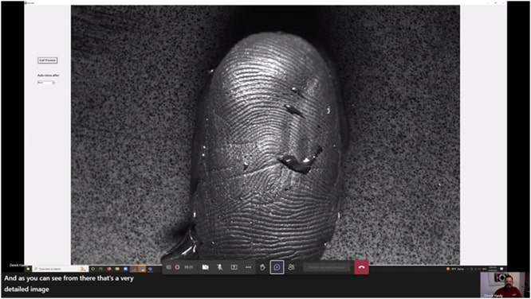Screen dimensions: 531x299
Task: Show participants with the people icon
Action: point(291,267)
